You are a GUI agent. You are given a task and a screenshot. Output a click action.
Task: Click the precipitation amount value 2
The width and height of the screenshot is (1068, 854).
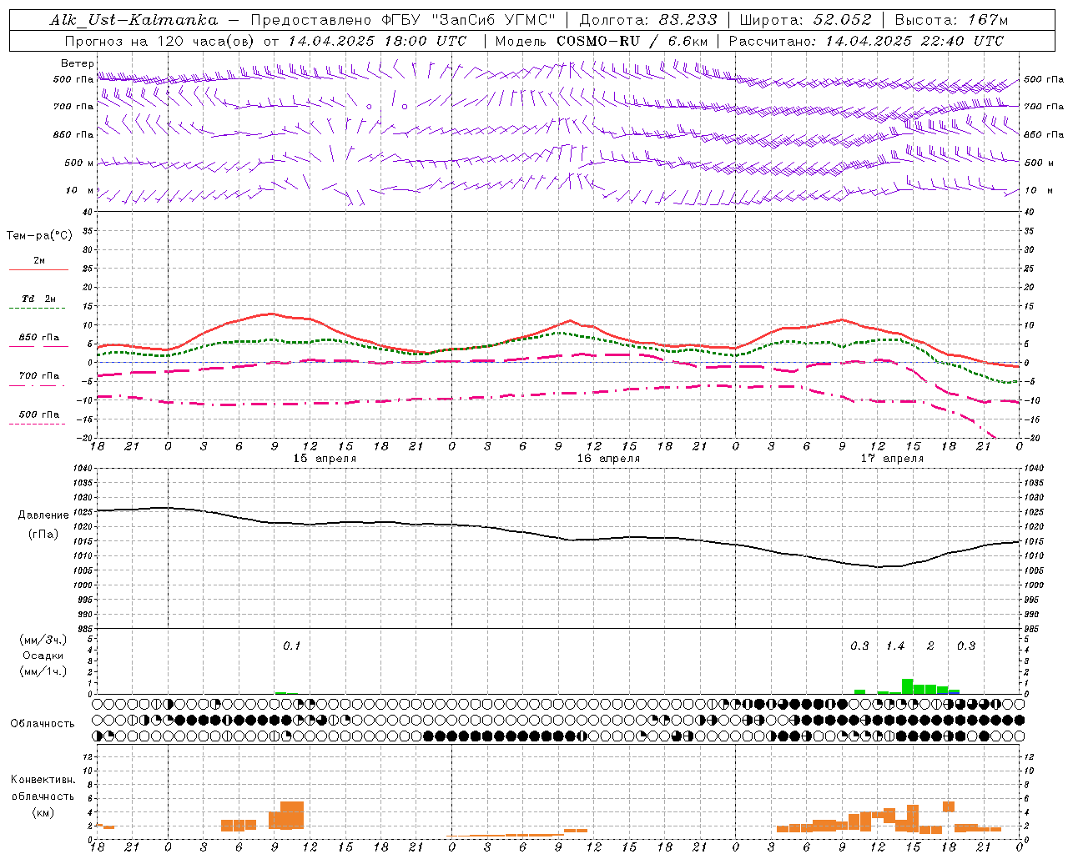pyautogui.click(x=930, y=646)
